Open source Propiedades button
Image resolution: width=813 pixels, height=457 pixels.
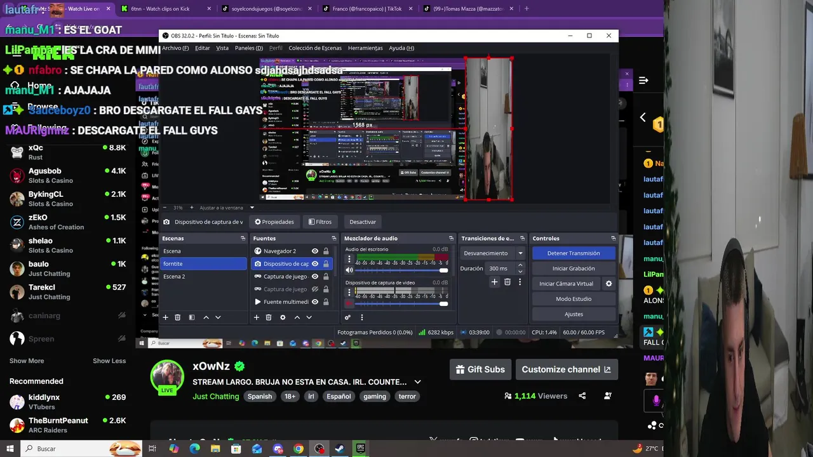274,222
